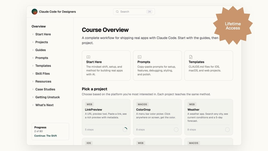Image resolution: width=268 pixels, height=151 pixels.
Task: Click the magnifier icon in the search bar
Action: tap(117, 12)
